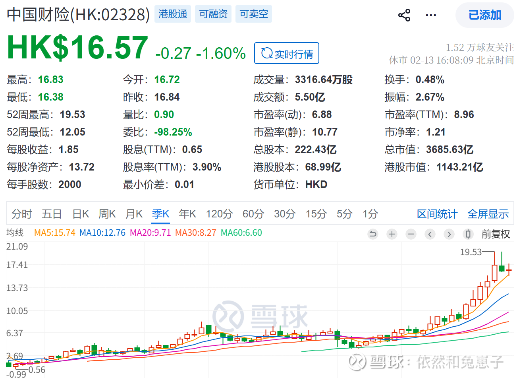Click the 19.53 high marker on chart

[x=471, y=252]
